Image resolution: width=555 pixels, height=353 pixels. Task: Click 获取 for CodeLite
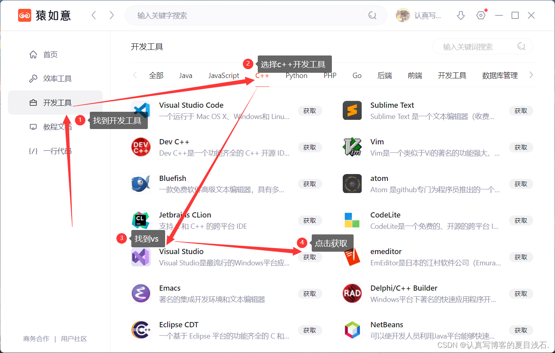(x=521, y=220)
